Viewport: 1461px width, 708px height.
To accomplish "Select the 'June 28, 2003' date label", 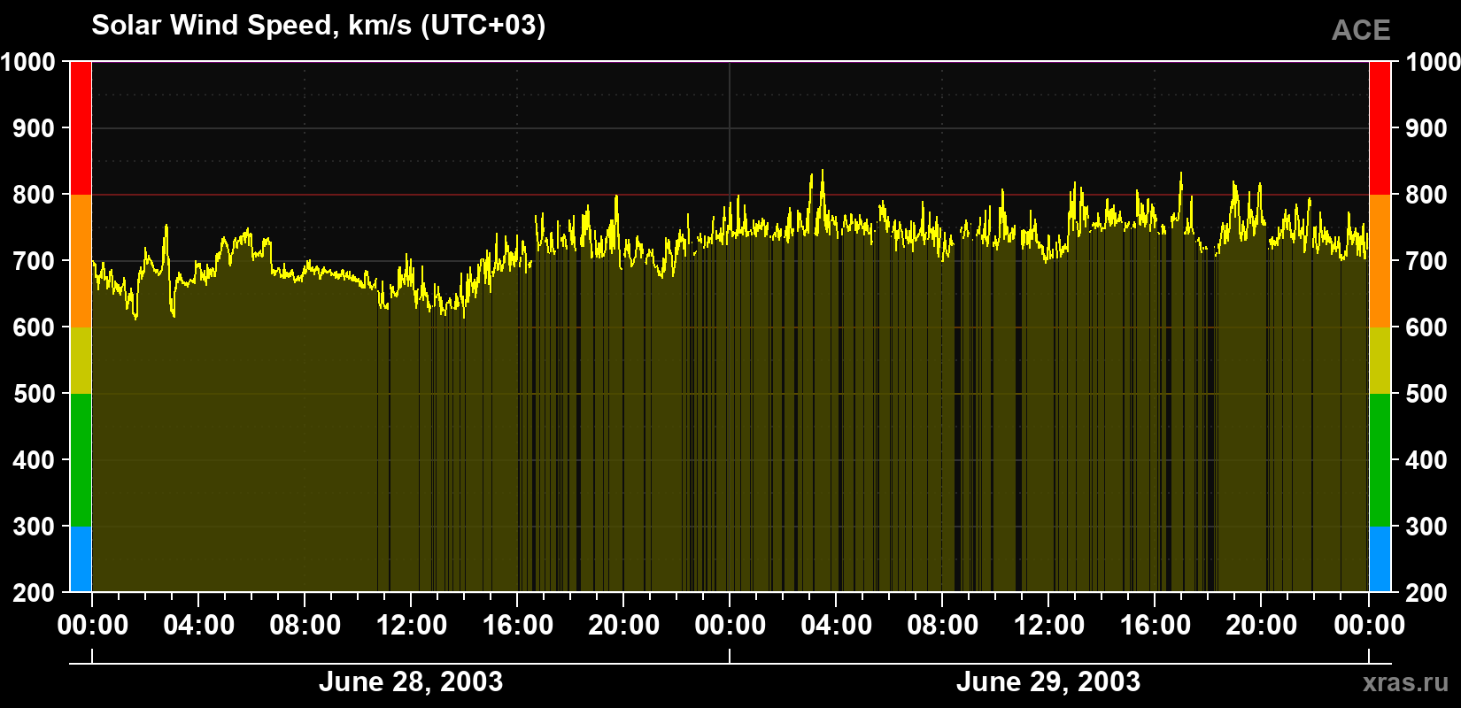I will pyautogui.click(x=411, y=682).
